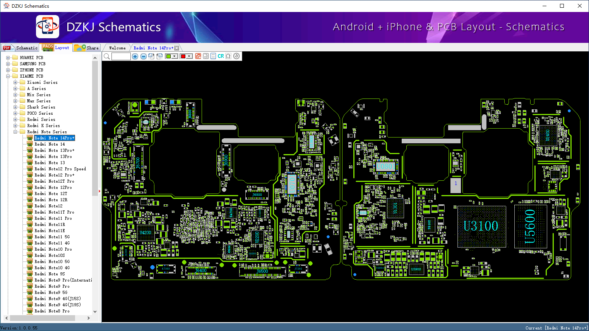Click the omega resistance icon
Image resolution: width=589 pixels, height=331 pixels.
[x=228, y=56]
